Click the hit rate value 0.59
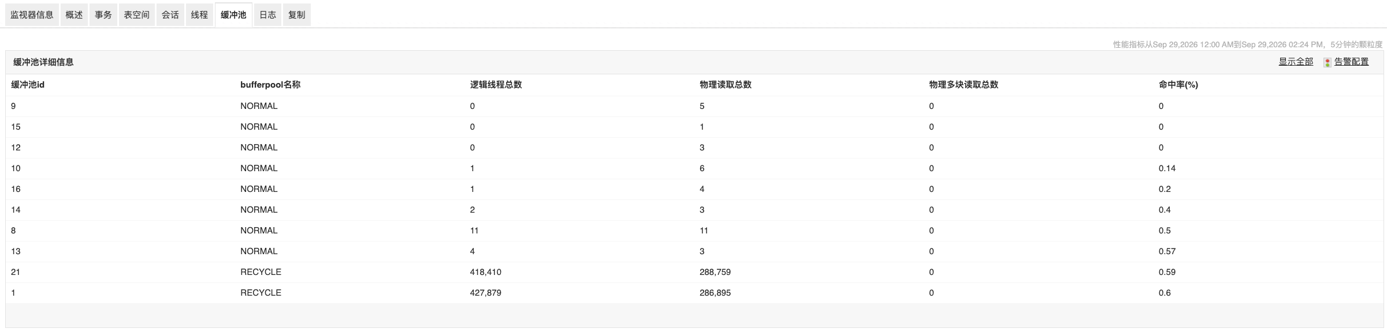 click(x=1167, y=272)
